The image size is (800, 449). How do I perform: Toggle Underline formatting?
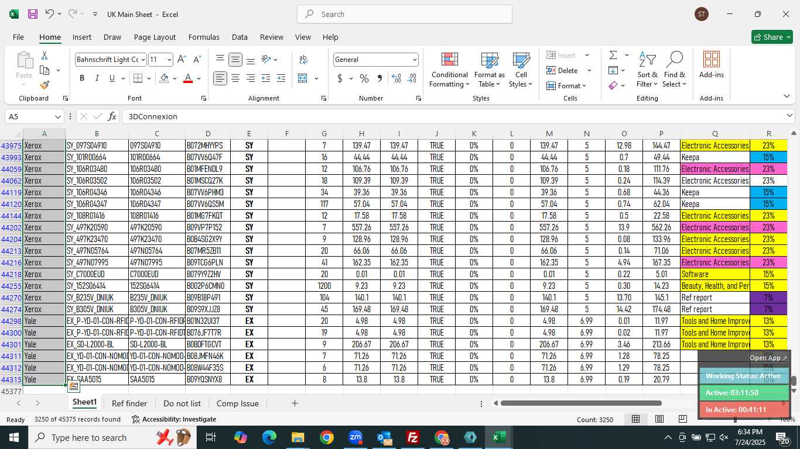pyautogui.click(x=112, y=78)
